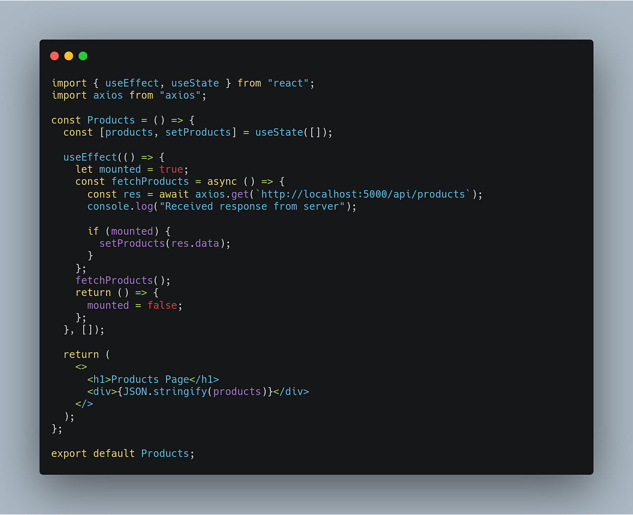
Task: Click the green maximize traffic light
Action: pos(83,55)
